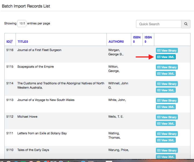View Binary for Letters from an Exile
194x162 pixels.
pos(167,134)
